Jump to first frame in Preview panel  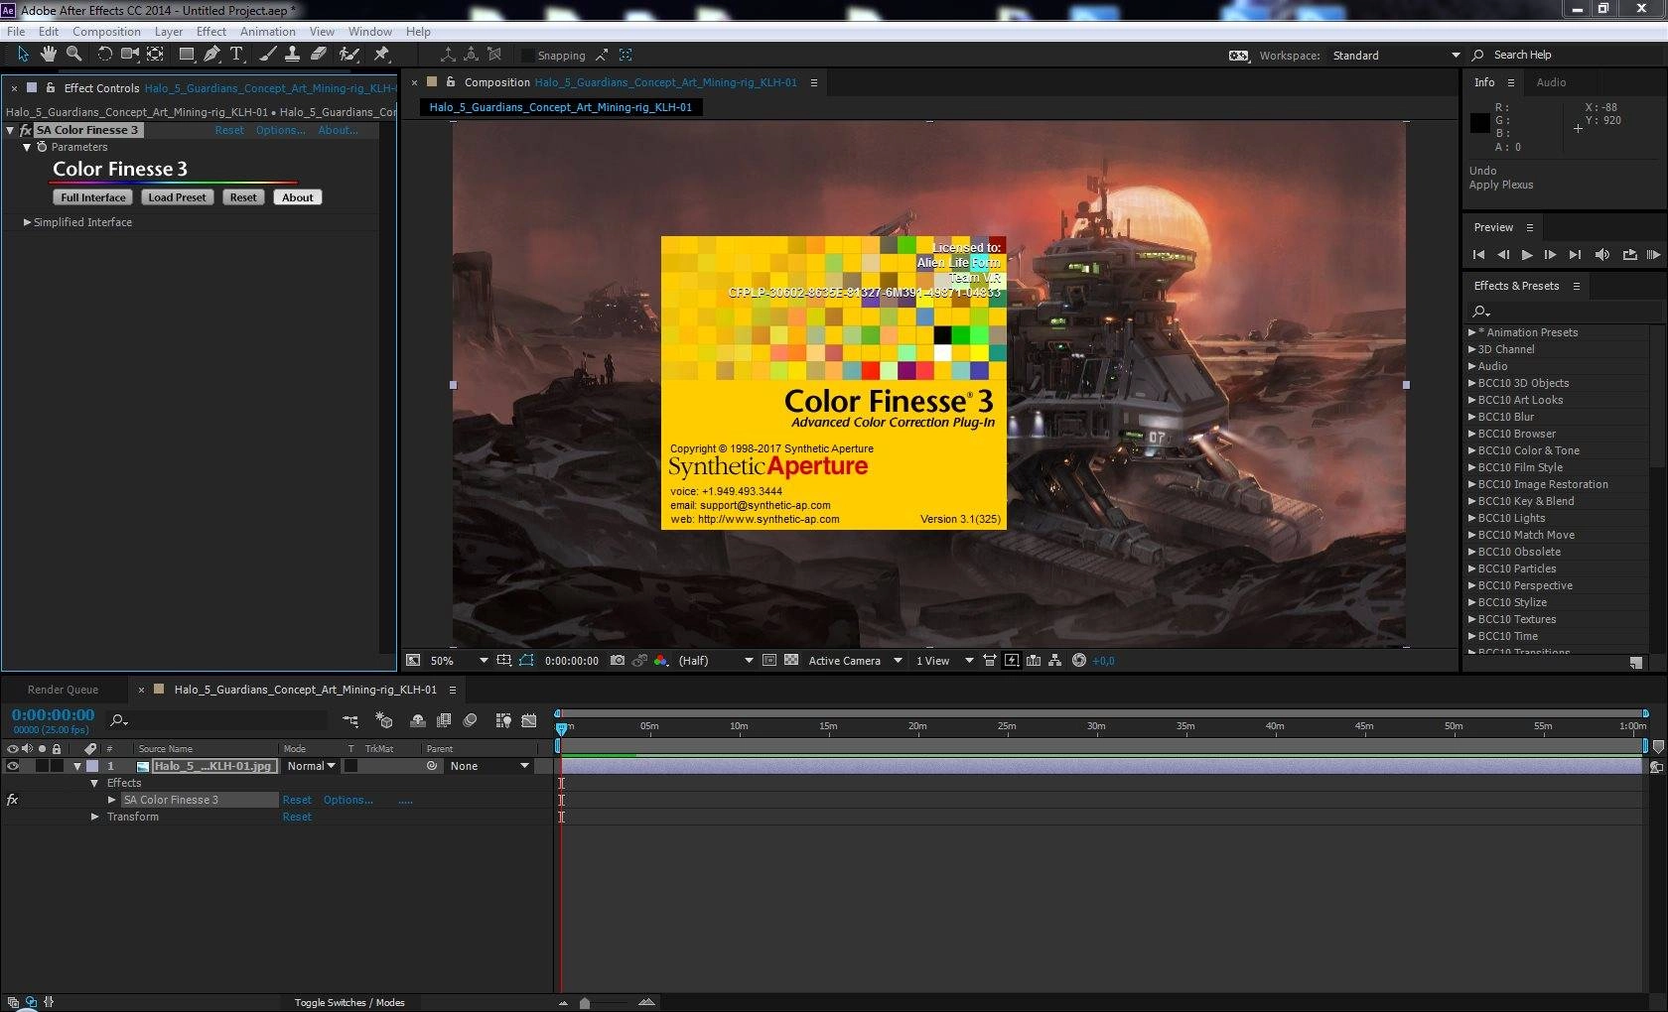pos(1478,255)
